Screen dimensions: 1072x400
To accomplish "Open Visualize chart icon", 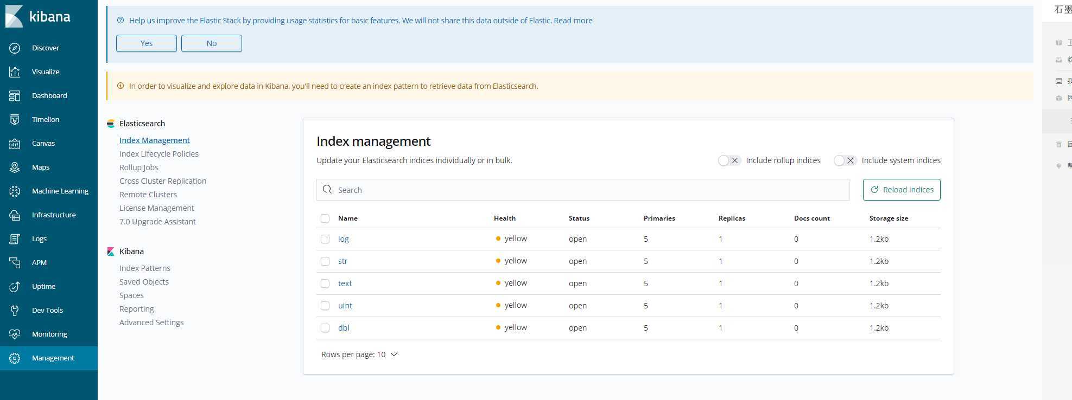I will coord(15,72).
